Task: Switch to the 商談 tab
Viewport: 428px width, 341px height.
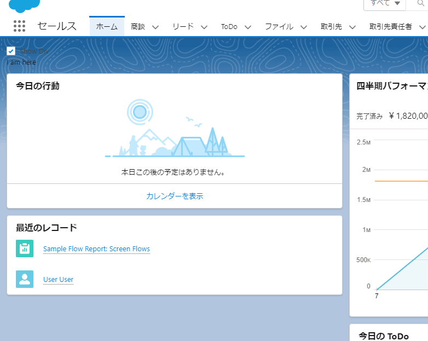Action: click(138, 26)
